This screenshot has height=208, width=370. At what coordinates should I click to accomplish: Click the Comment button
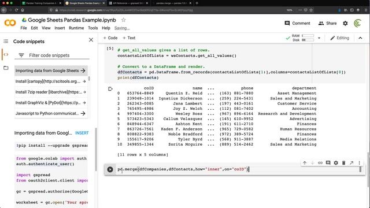pyautogui.click(x=297, y=23)
